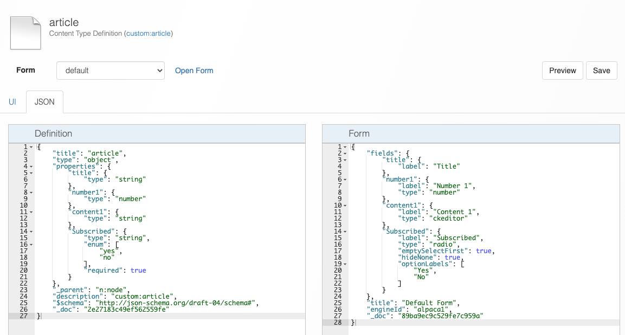Viewport: 625px width, 335px height.
Task: Click the Definition panel header
Action: (157, 133)
